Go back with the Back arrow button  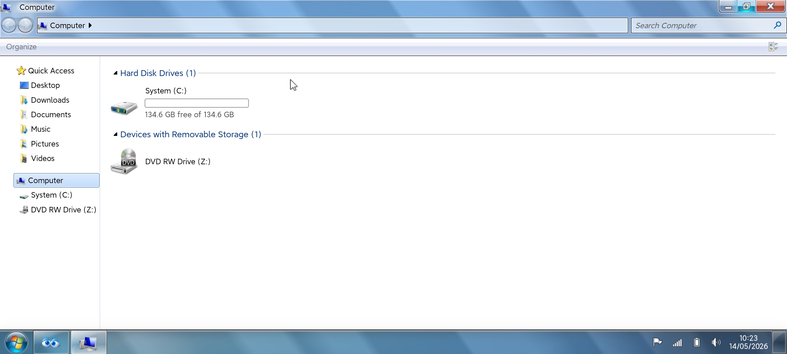click(9, 25)
